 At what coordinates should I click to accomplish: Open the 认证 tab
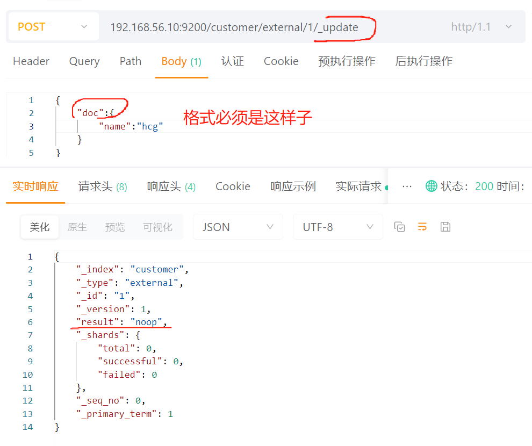pos(232,61)
